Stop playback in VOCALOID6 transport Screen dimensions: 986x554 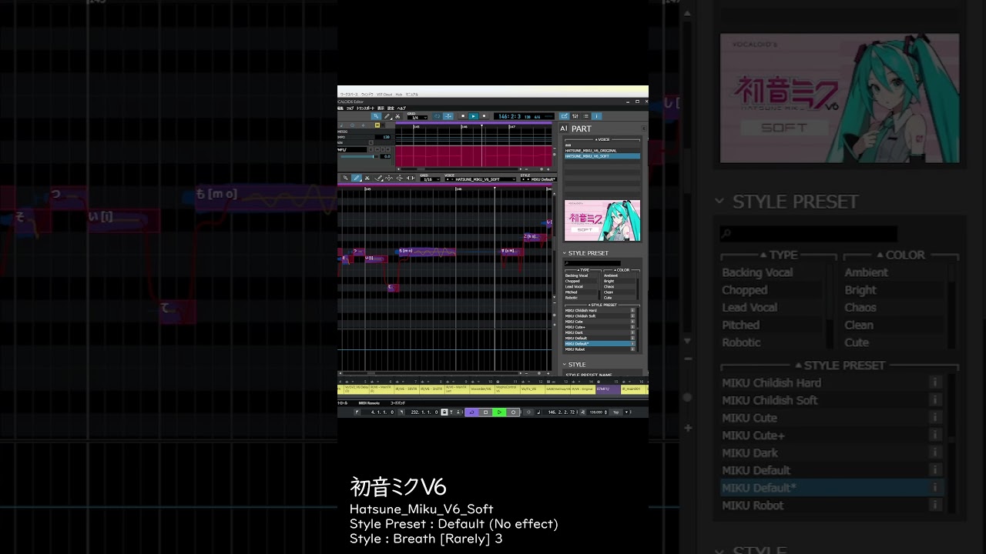point(463,116)
